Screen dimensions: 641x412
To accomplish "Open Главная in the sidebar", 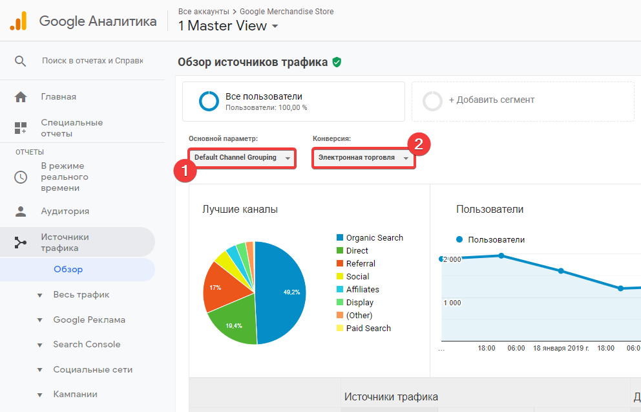I will 58,97.
